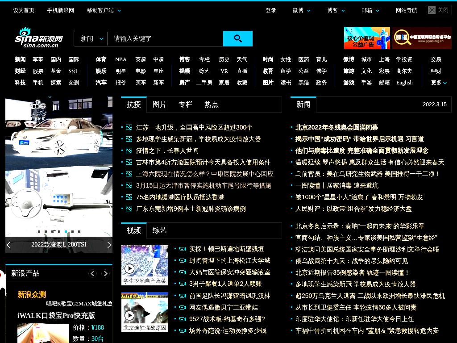Open the Sina logo homepage link
Image resolution: width=457 pixels, height=343 pixels.
(x=39, y=38)
